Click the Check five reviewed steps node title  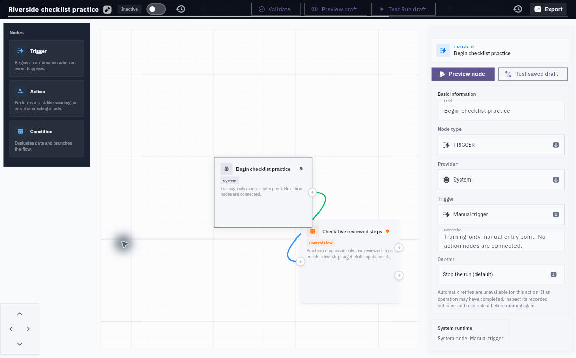352,231
